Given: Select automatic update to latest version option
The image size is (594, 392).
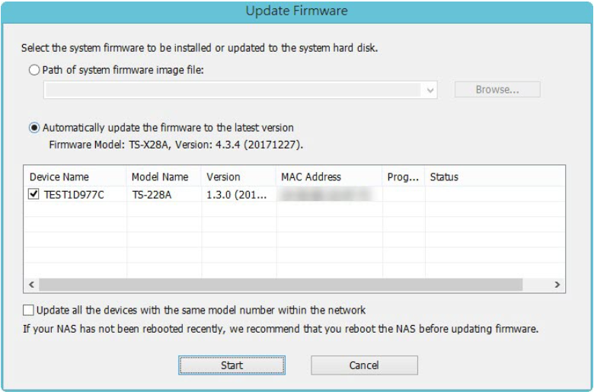Looking at the screenshot, I should 35,128.
